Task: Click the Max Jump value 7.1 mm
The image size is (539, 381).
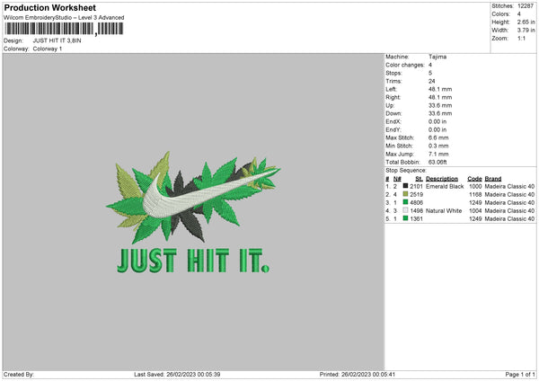Action: coord(438,155)
